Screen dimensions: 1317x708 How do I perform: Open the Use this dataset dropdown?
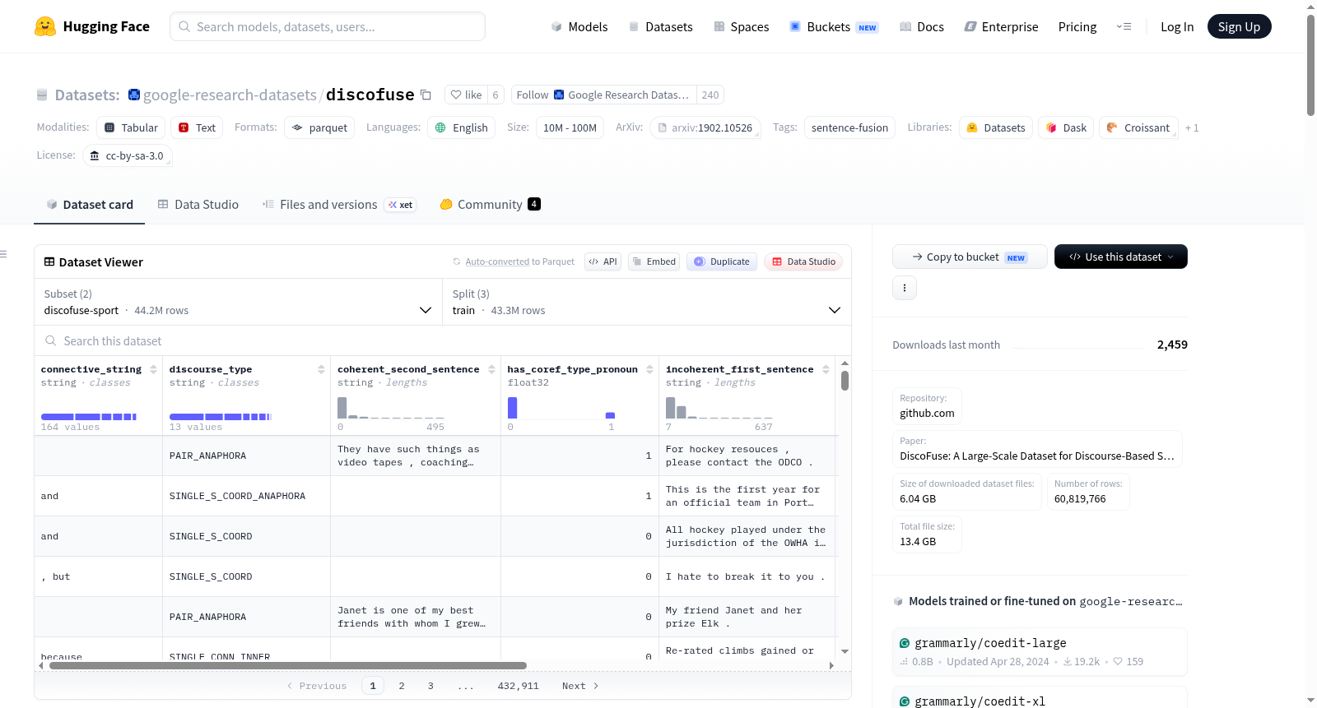(1120, 257)
